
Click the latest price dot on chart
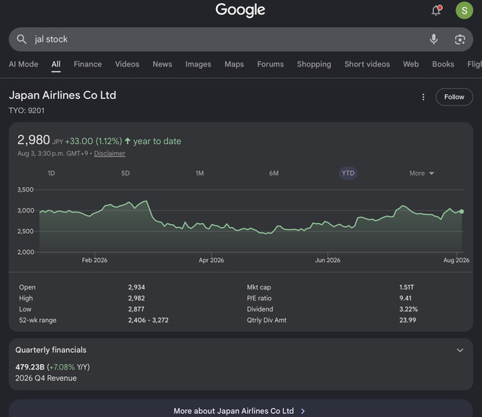(462, 211)
